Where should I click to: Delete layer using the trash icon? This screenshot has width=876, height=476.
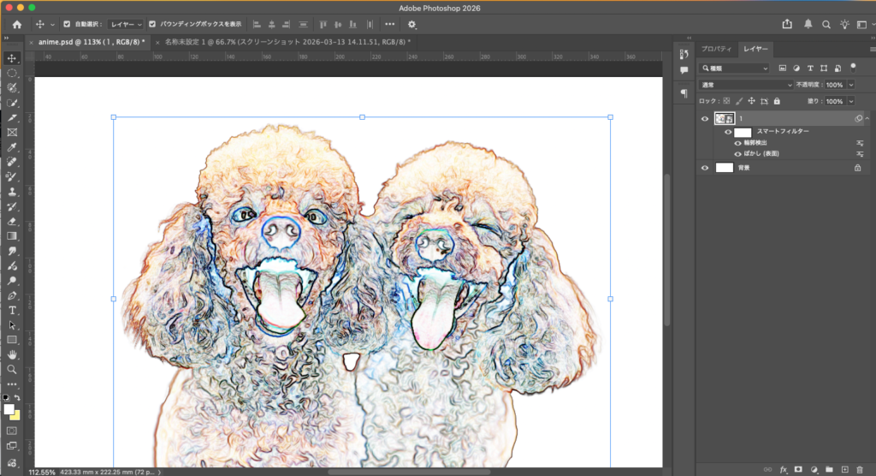point(859,469)
